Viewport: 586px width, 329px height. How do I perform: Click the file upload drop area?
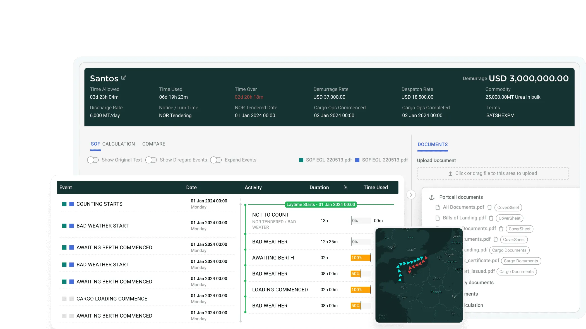point(493,173)
